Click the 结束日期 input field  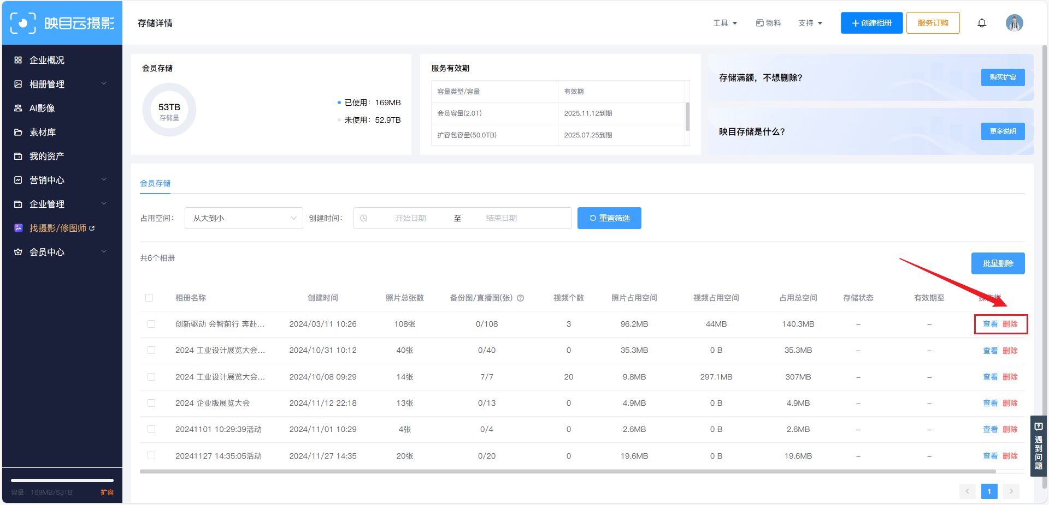click(x=501, y=218)
